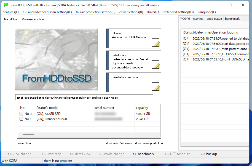Screen dimensions: 252x166
Task: Click the FromHDDtoSSD app icon in title bar
Action: (x=6, y=5)
